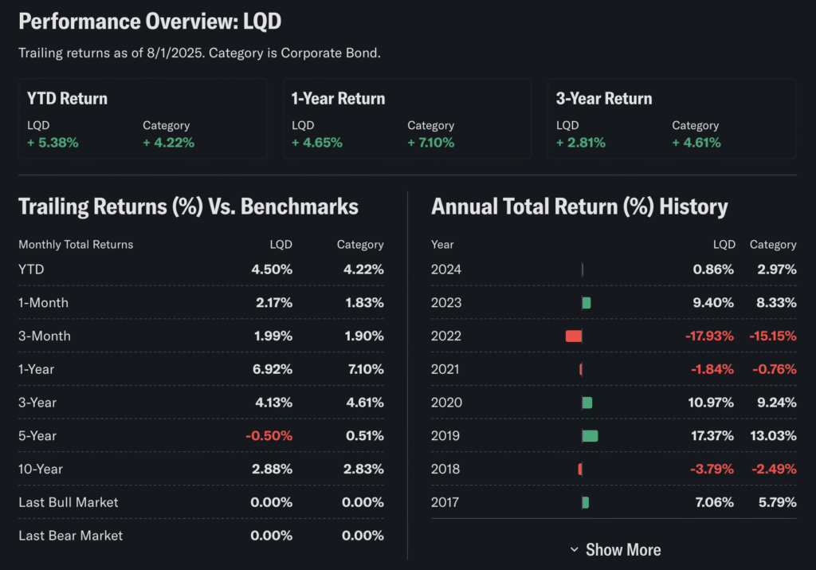Select the "0.86%" 2024 LQD return
The height and width of the screenshot is (570, 816).
[713, 269]
